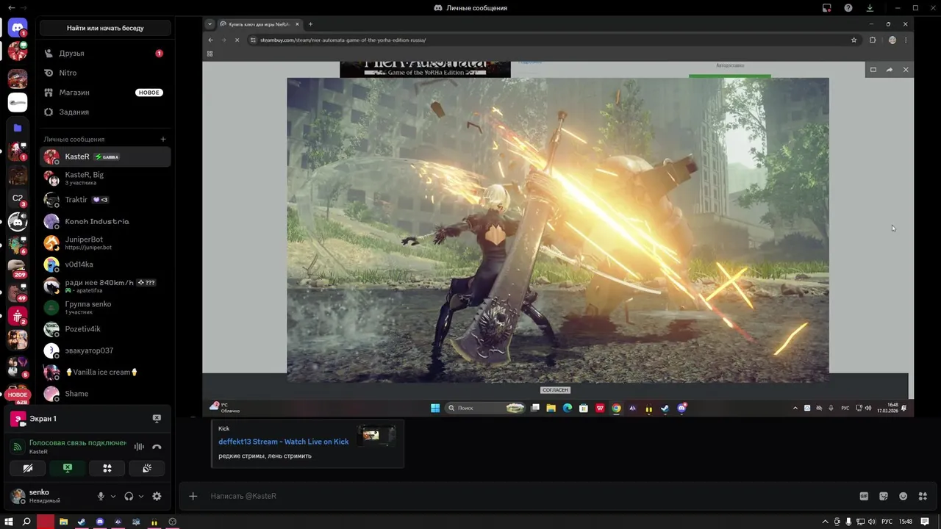
Task: Open Discord help icon in title bar
Action: click(848, 8)
